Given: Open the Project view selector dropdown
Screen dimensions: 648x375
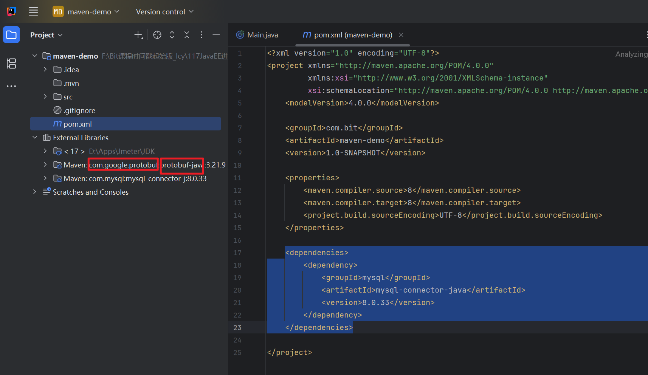Looking at the screenshot, I should click(x=47, y=35).
